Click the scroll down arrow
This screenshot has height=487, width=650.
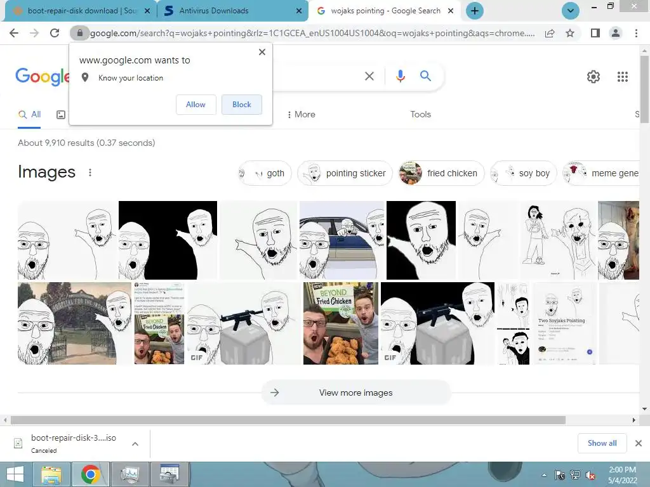tap(644, 409)
